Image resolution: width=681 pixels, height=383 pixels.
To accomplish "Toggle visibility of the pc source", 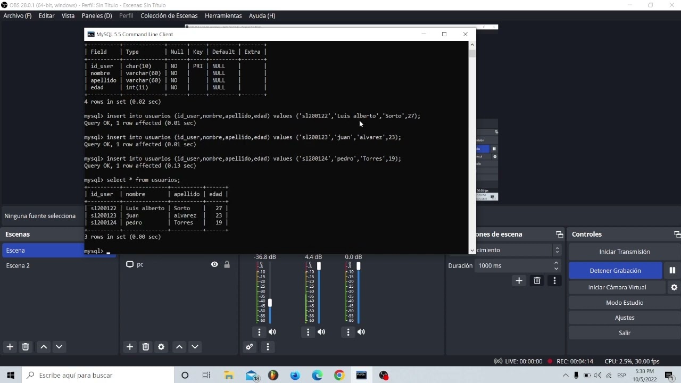I will pos(214,264).
